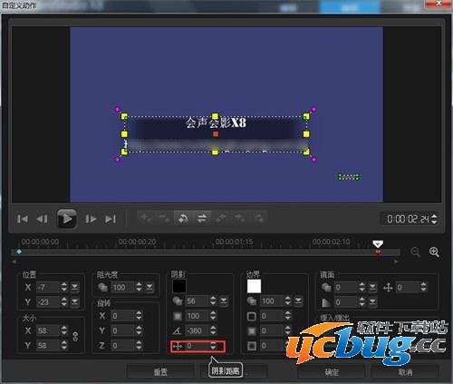
Task: Click the rotation X value field
Action: (123, 316)
